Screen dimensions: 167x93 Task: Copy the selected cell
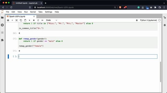coord(21,20)
